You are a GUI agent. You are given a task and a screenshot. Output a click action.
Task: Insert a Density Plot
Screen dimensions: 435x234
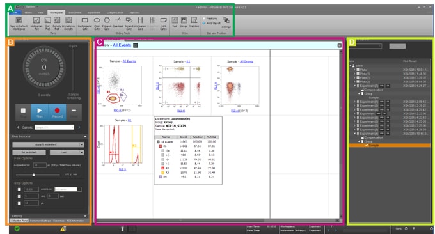57,23
